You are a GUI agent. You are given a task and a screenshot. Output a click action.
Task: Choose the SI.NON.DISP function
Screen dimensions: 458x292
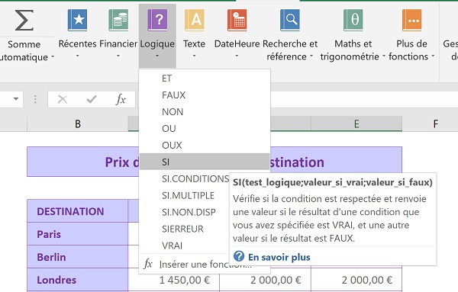(185, 212)
